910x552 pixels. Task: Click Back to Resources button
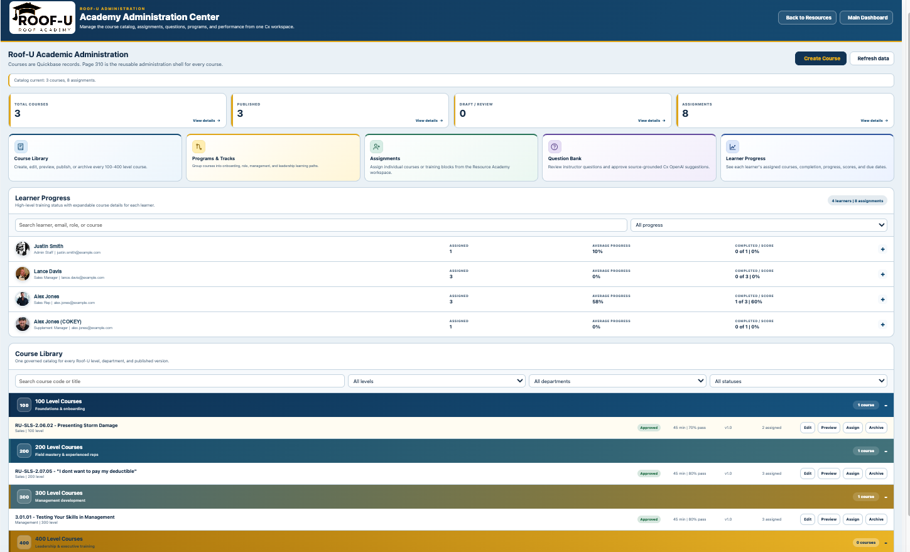point(807,18)
